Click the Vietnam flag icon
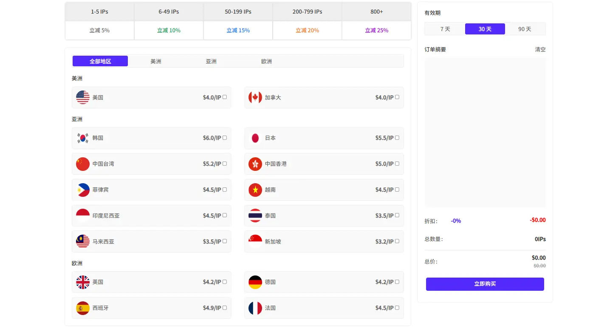The height and width of the screenshot is (332, 607). coord(255,190)
